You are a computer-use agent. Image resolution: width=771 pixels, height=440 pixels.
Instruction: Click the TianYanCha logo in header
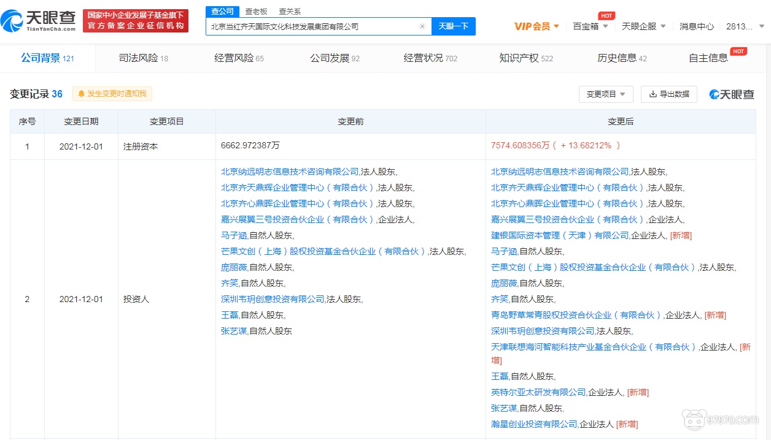click(x=39, y=21)
